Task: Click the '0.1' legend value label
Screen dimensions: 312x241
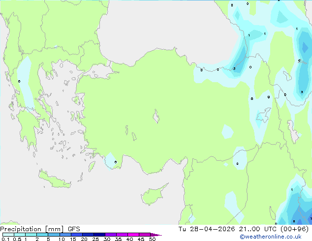Action: (x=5, y=239)
